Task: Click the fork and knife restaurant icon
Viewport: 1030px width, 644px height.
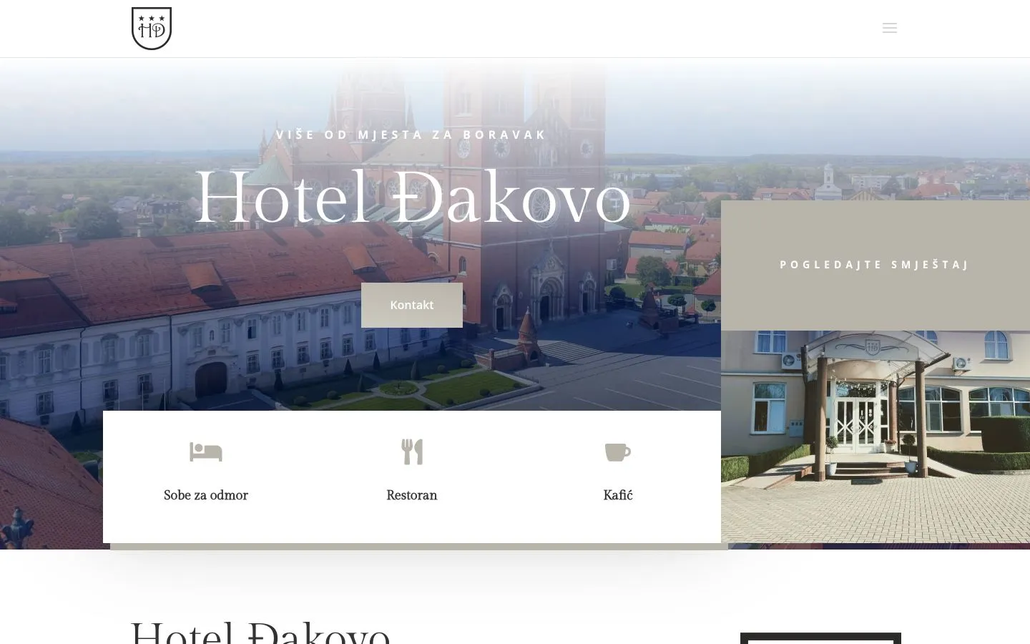Action: (412, 452)
